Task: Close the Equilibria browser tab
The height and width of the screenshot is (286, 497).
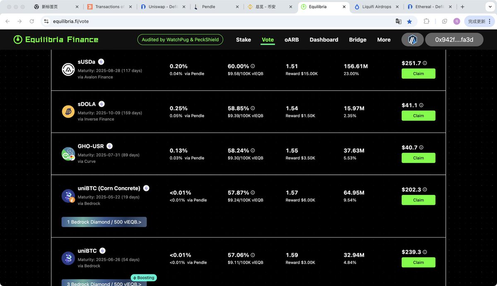Action: click(345, 7)
